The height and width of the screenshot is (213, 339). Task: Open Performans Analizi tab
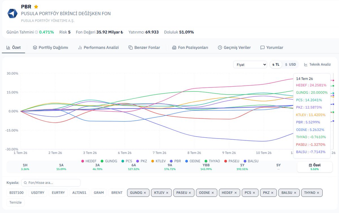pyautogui.click(x=98, y=48)
